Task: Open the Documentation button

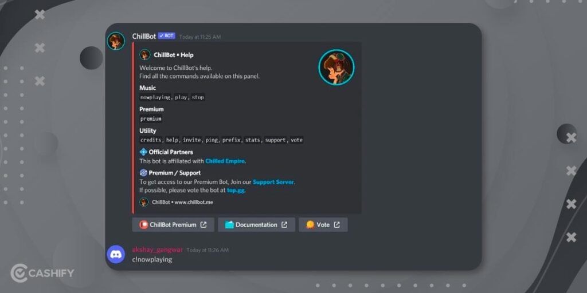Action: [256, 224]
